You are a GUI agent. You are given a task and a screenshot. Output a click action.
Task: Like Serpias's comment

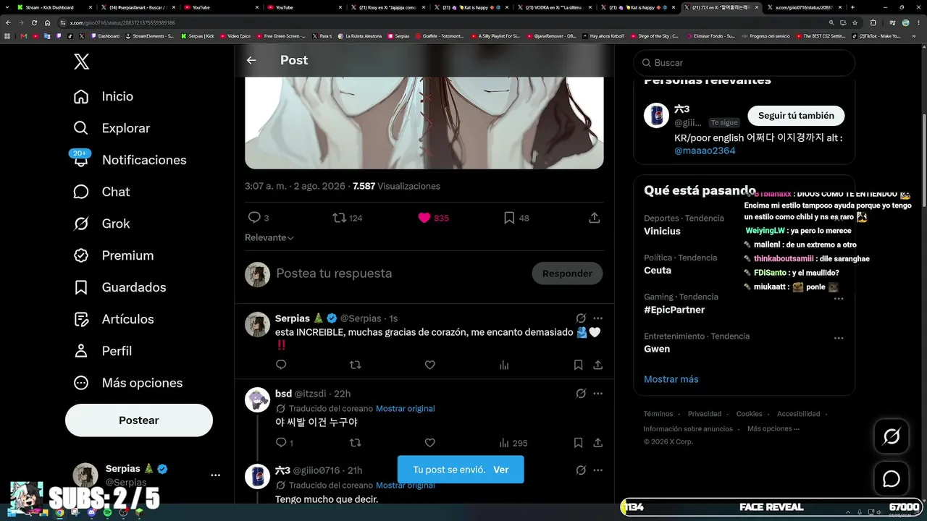point(429,365)
